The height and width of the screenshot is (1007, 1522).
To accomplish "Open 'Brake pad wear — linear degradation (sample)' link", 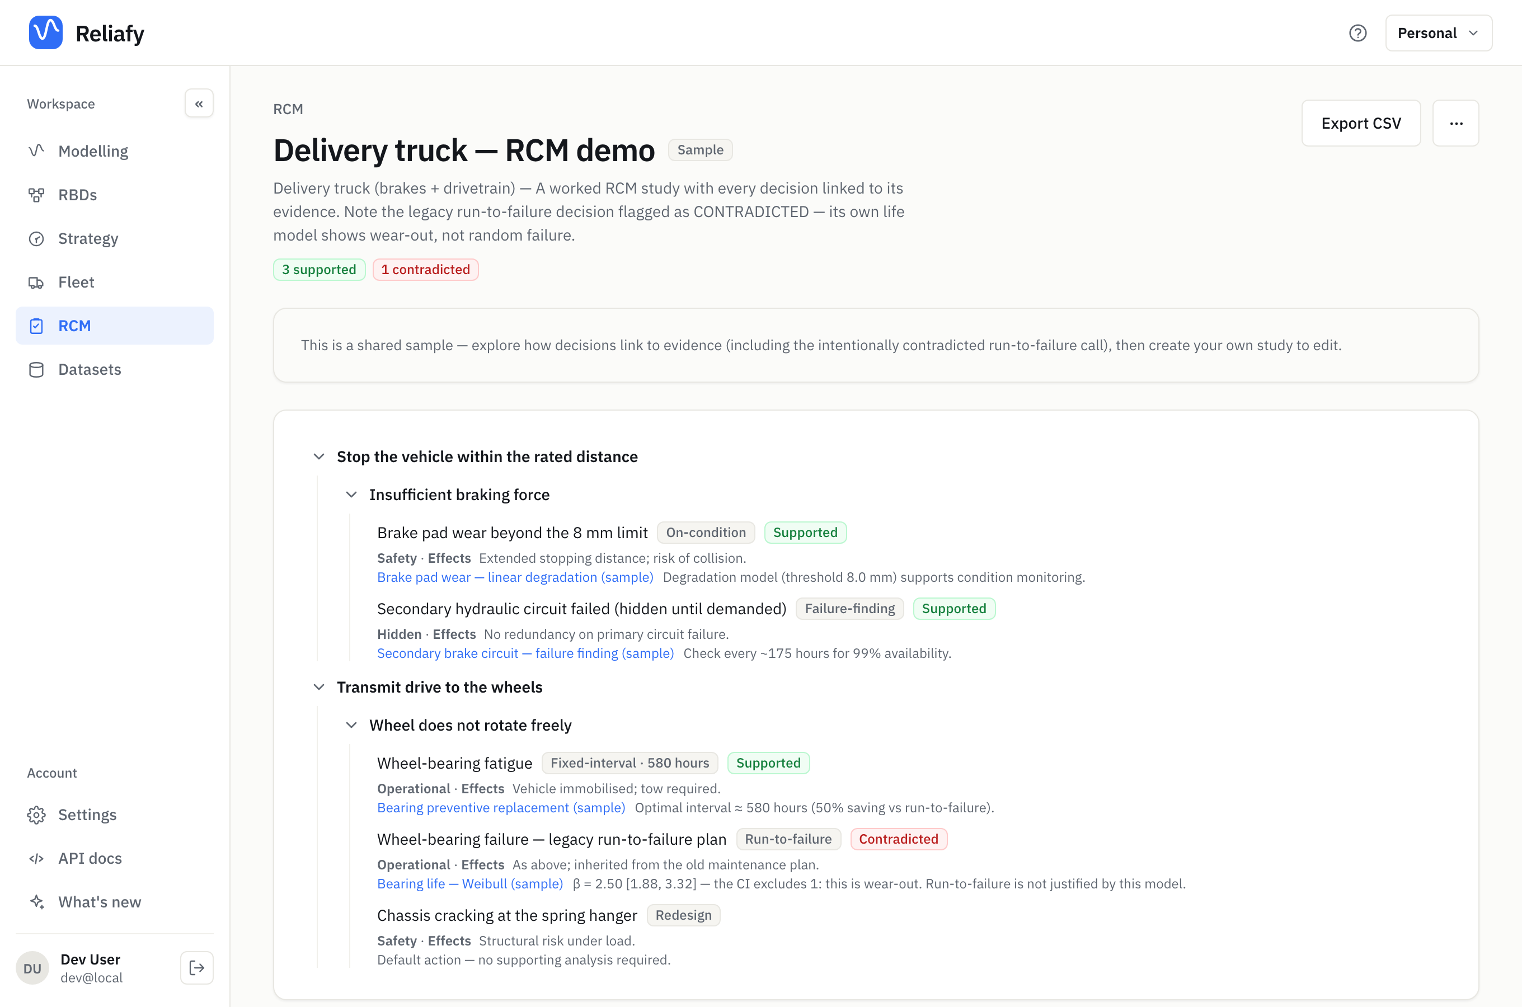I will coord(515,577).
